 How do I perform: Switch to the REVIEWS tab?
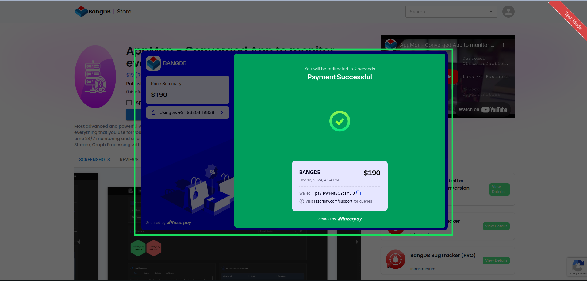pos(129,160)
